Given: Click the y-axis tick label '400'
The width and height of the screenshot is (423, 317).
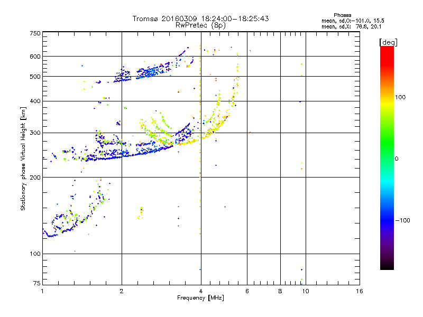Looking at the screenshot, I should pyautogui.click(x=35, y=101).
